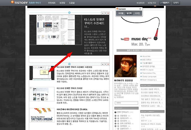Screen dimensions: 191x130
Task: Open recent post 검열도 하는 중국 BBS 게.
Action: tap(151, 103)
